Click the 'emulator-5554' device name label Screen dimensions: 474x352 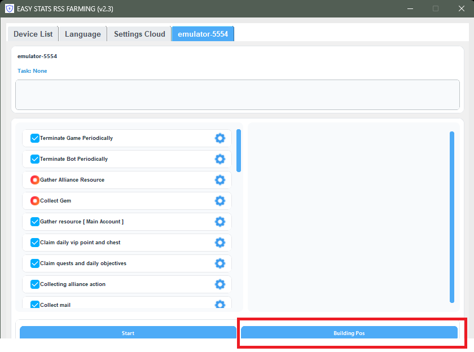point(37,56)
